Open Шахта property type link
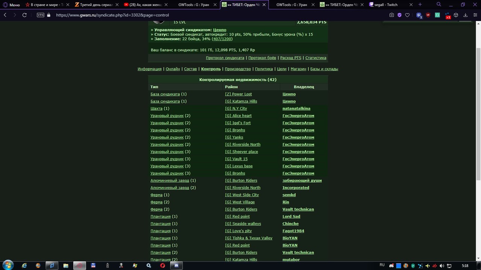Screen dimensions: 481x270 pos(157,108)
